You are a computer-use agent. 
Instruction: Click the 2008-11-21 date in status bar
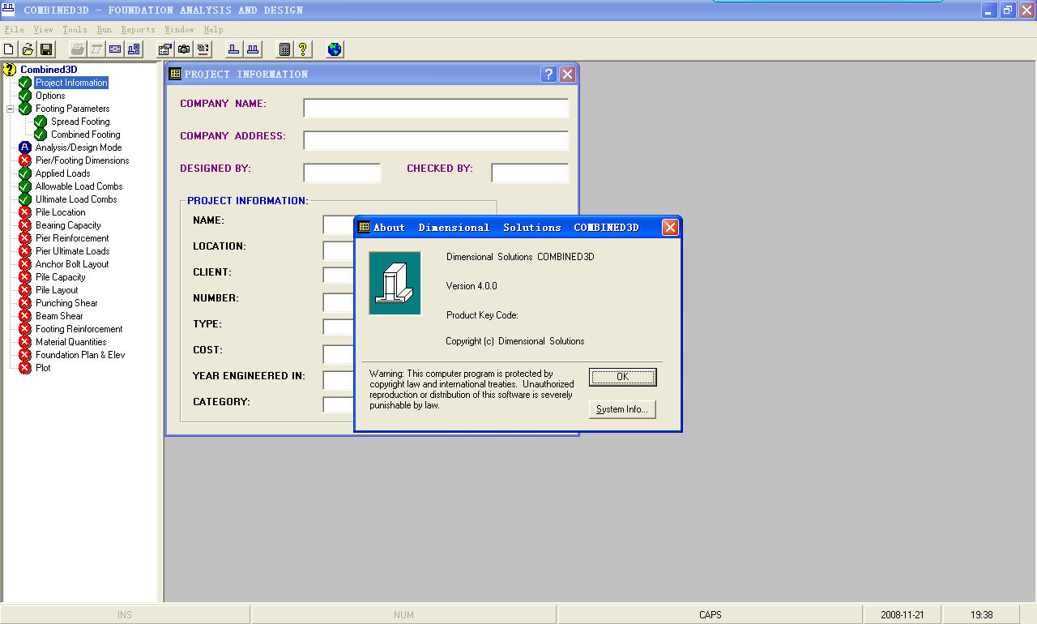coord(903,615)
